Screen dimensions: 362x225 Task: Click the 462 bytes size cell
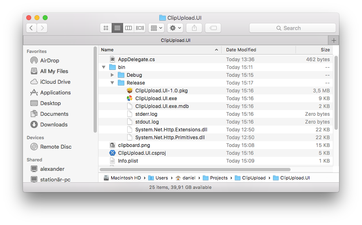[x=318, y=60]
